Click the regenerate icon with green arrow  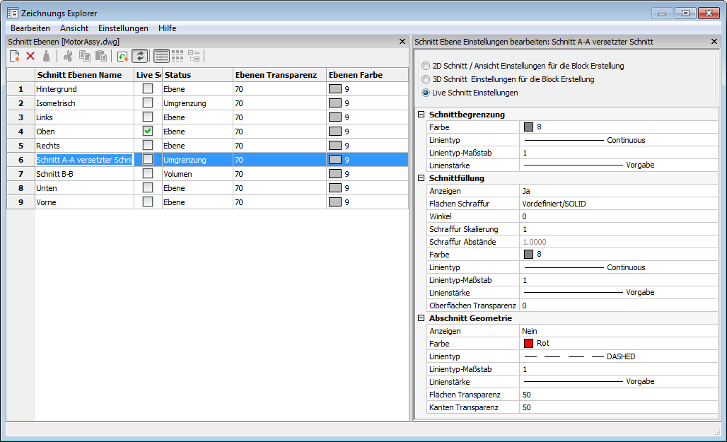(123, 57)
